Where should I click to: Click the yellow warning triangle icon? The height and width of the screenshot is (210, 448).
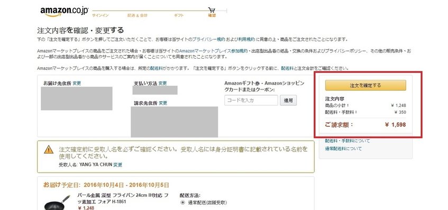[49, 149]
